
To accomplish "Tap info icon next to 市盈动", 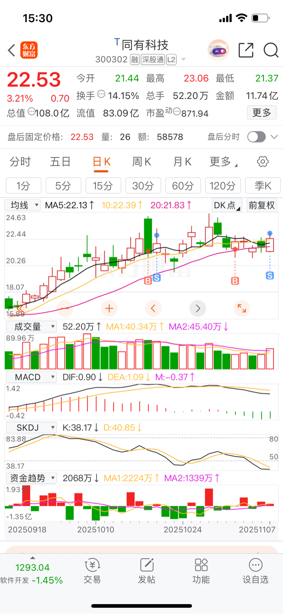I will coord(177,111).
